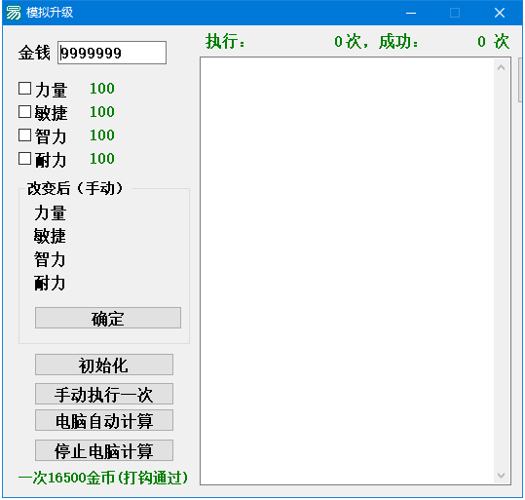
Task: Click into the 金钱 input field
Action: pos(112,53)
